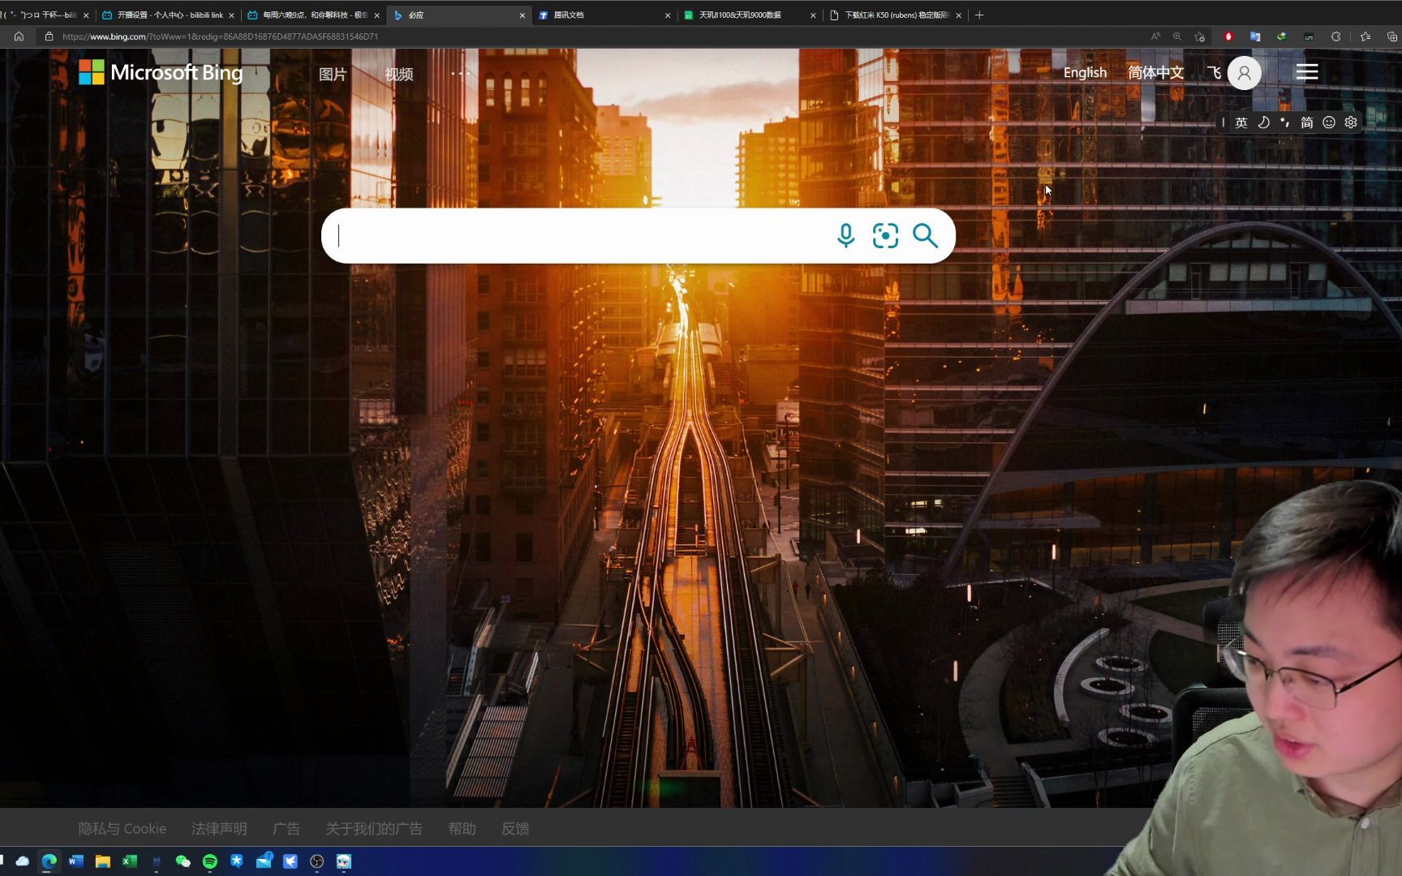Toggle IME simplified Chinese 简

(1307, 122)
